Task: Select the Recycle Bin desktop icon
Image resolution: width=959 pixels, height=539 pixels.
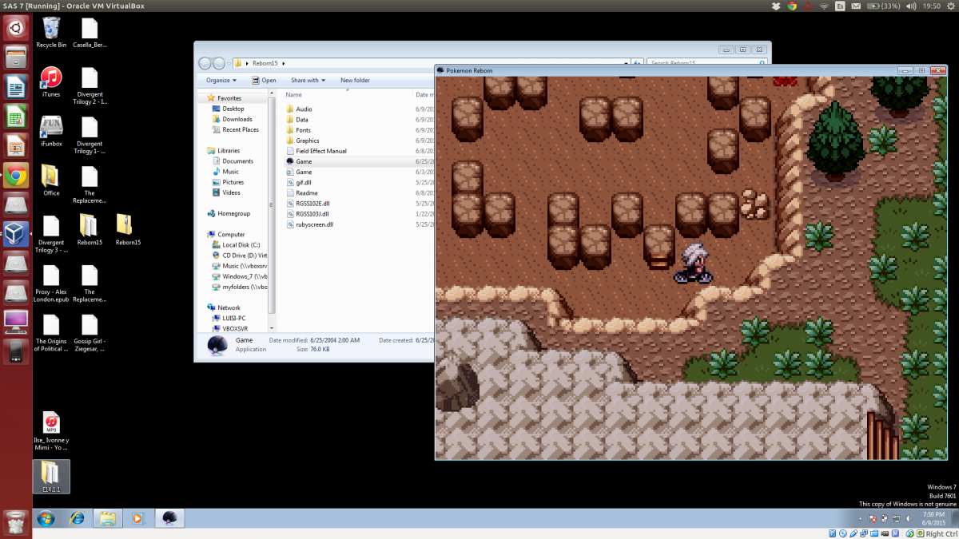Action: [x=51, y=30]
